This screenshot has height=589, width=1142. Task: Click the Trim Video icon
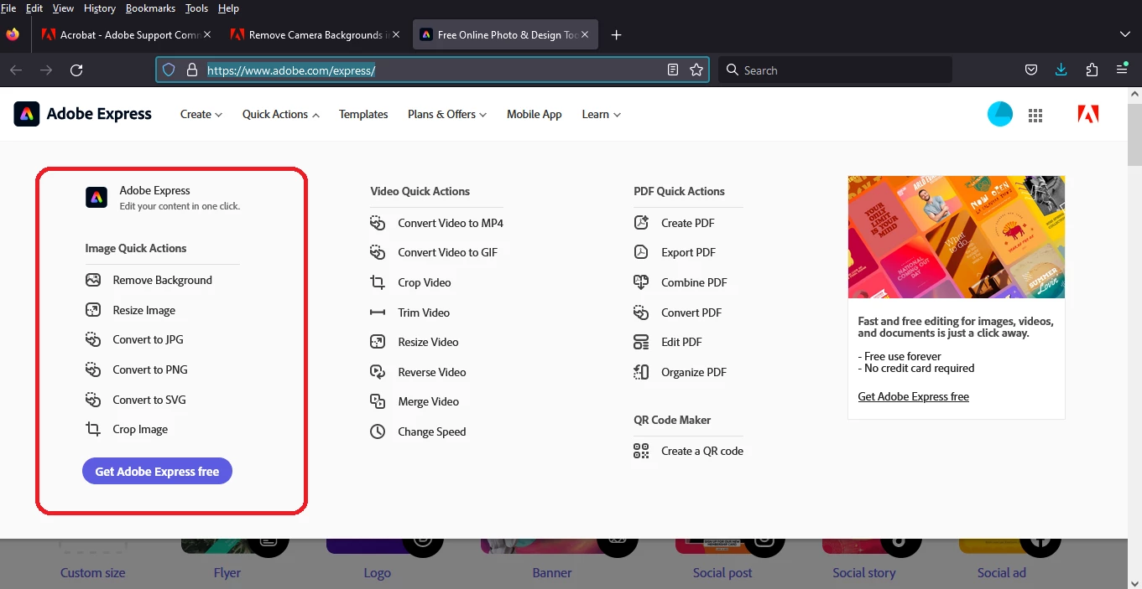[x=378, y=313]
